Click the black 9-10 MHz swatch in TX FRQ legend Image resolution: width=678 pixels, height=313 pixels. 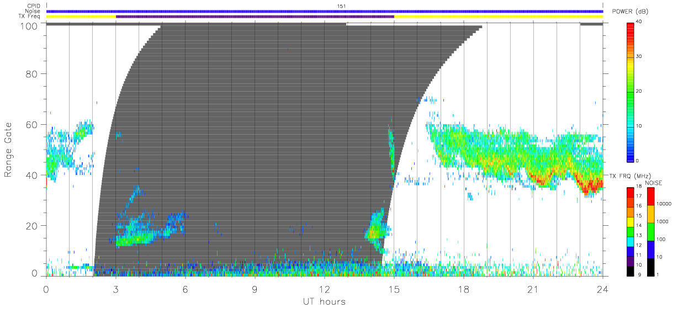[x=631, y=270]
